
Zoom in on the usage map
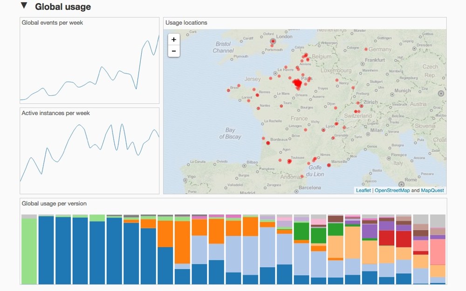pos(174,40)
